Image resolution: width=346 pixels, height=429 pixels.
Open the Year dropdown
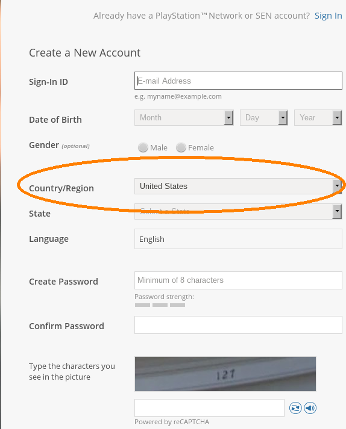[x=318, y=118]
